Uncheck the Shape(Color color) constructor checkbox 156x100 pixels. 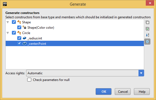click(19, 27)
